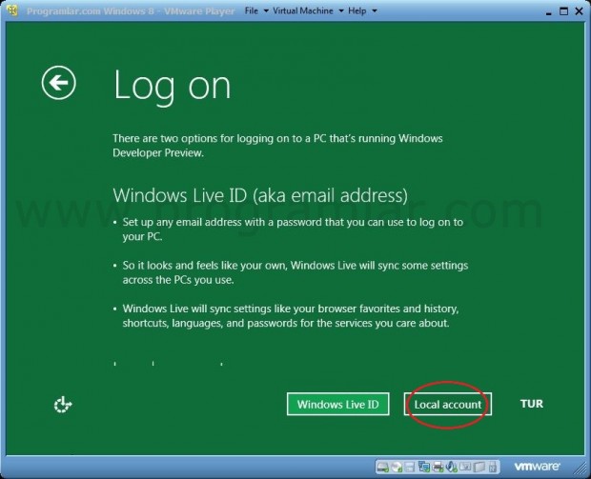Click the window title 'Programlar.com Windows 8'

(131, 11)
